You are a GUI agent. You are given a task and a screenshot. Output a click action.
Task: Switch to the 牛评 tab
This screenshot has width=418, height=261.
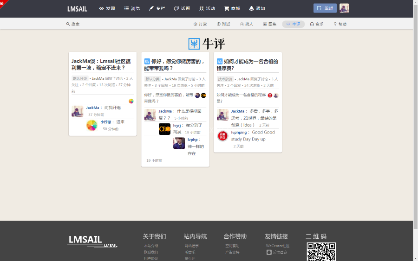pos(293,24)
